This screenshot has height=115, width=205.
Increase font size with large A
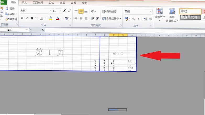click(64, 11)
